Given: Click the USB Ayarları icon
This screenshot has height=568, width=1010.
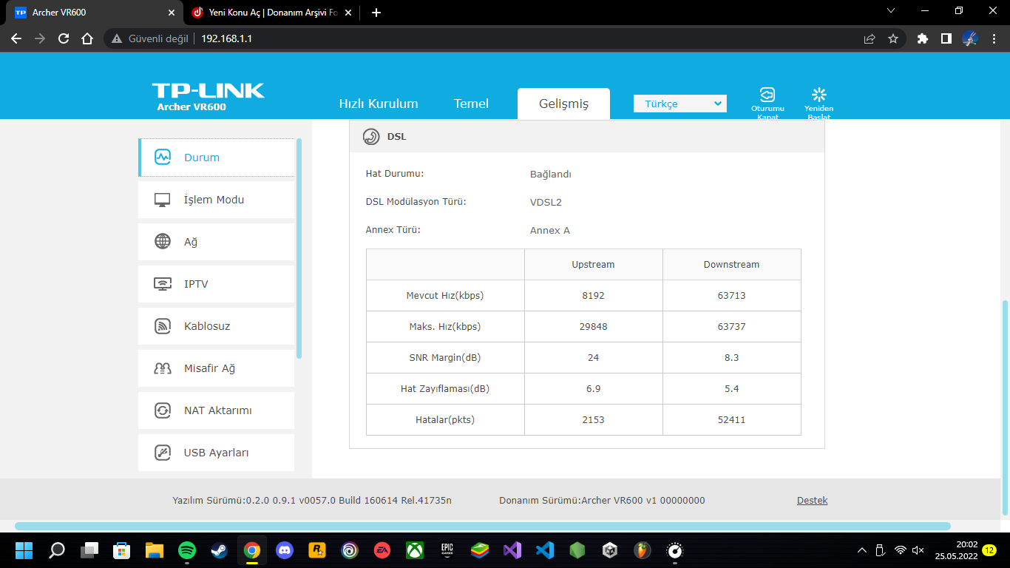Looking at the screenshot, I should click(163, 453).
